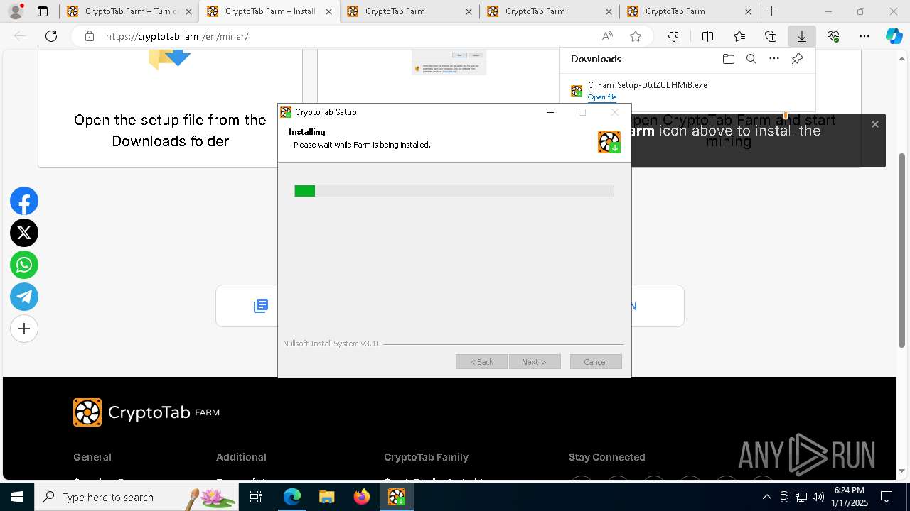Open Edge Settings and more menu
The image size is (910, 511).
tap(864, 36)
